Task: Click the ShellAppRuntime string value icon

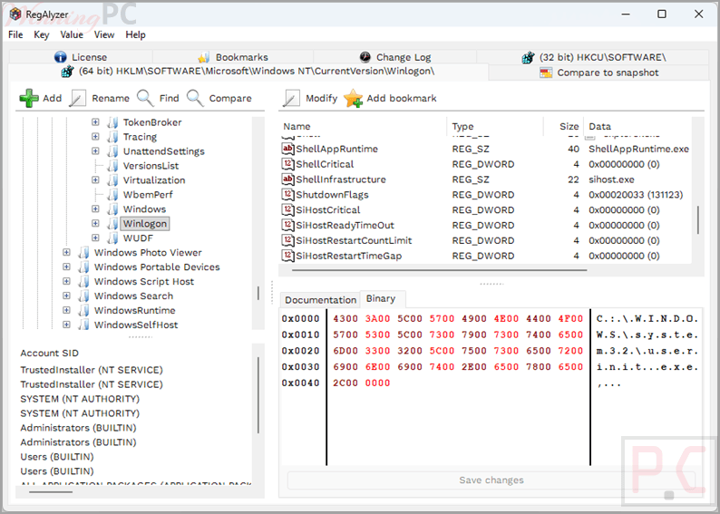Action: click(x=287, y=149)
